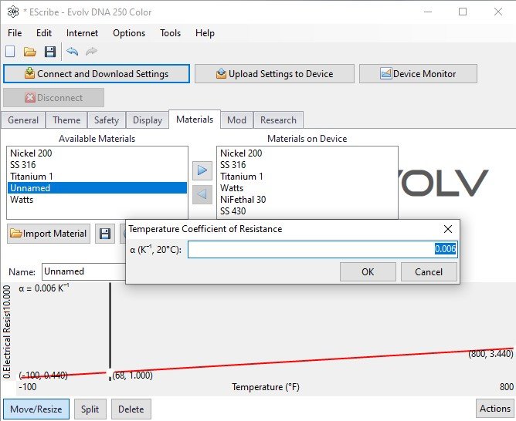Activate Move/Resize mode
Viewport: 516px width, 421px height.
click(36, 409)
